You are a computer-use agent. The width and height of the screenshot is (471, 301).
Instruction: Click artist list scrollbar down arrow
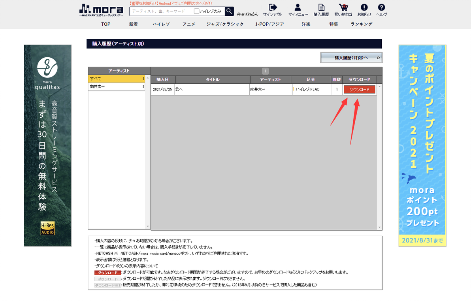[147, 226]
